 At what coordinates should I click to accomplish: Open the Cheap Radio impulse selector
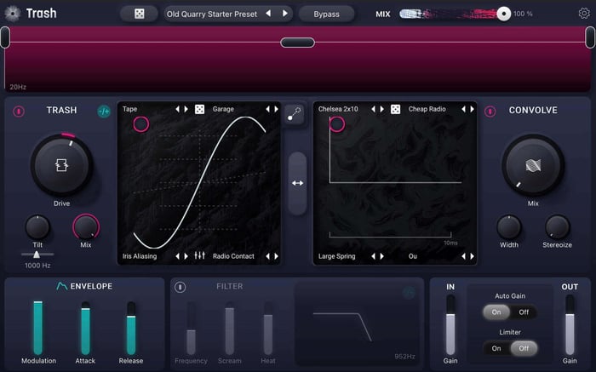(x=427, y=109)
